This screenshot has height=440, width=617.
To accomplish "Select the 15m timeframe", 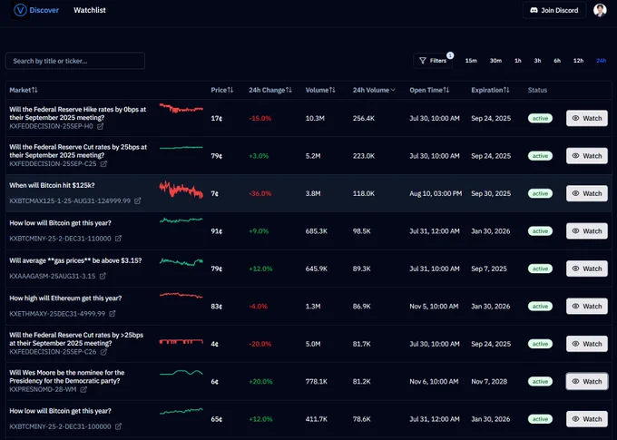I will (x=471, y=61).
